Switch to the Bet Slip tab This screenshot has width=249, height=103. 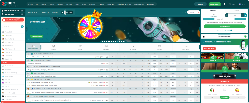213,11
